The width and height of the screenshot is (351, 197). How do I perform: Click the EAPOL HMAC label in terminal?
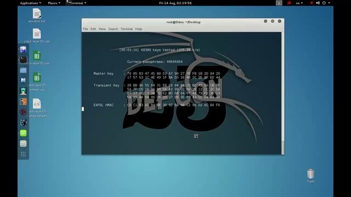[104, 105]
